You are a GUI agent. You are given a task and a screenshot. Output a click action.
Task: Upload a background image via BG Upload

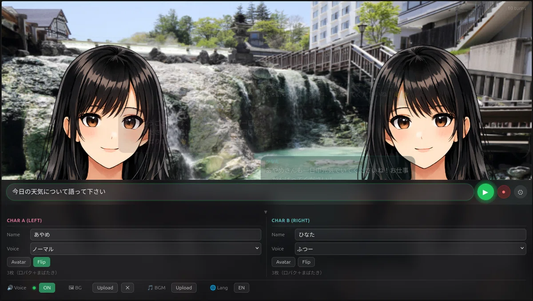[105, 288]
